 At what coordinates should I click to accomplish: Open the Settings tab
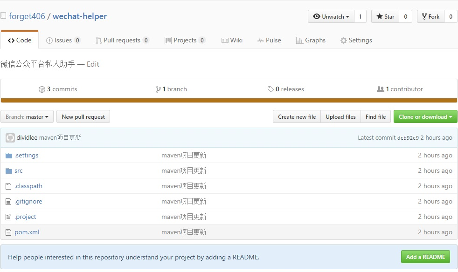pyautogui.click(x=356, y=40)
